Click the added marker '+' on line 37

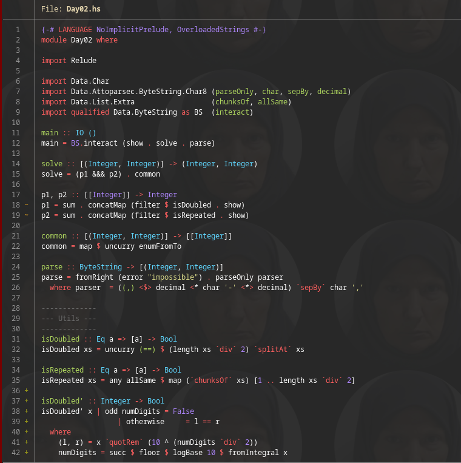point(27,401)
